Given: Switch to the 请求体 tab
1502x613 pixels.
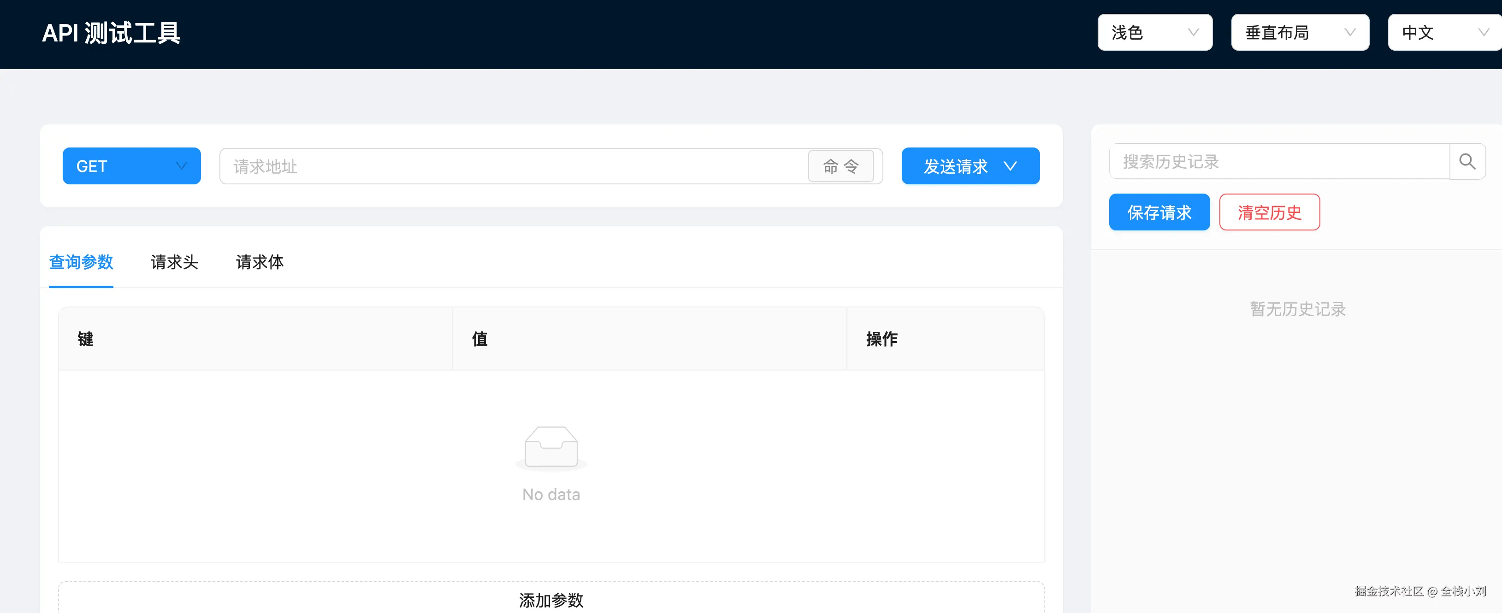Looking at the screenshot, I should point(260,262).
